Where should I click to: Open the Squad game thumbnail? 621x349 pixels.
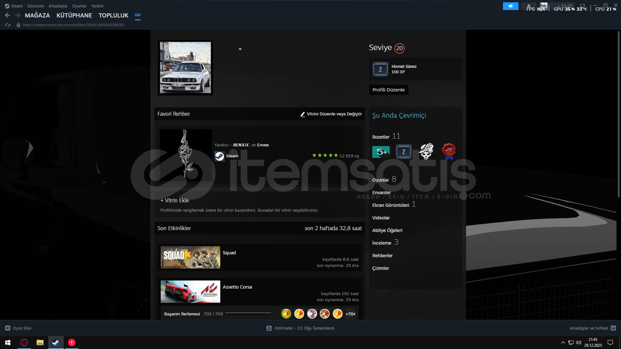point(190,258)
